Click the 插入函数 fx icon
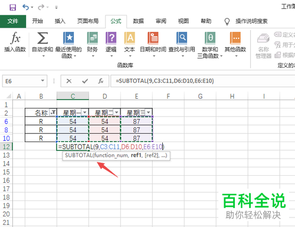 pos(15,38)
